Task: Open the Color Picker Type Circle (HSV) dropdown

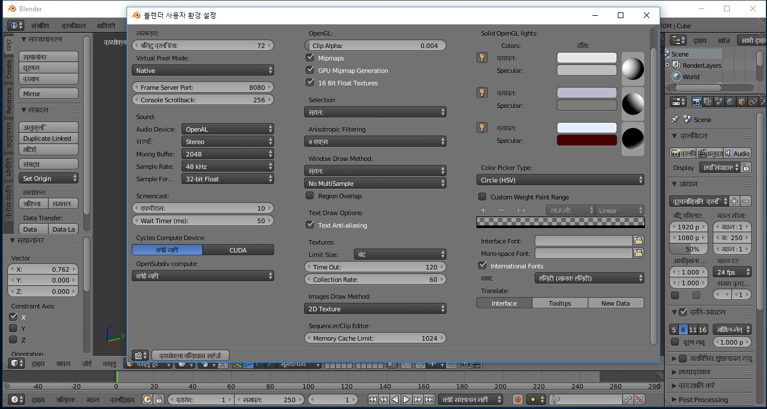Action: [561, 180]
